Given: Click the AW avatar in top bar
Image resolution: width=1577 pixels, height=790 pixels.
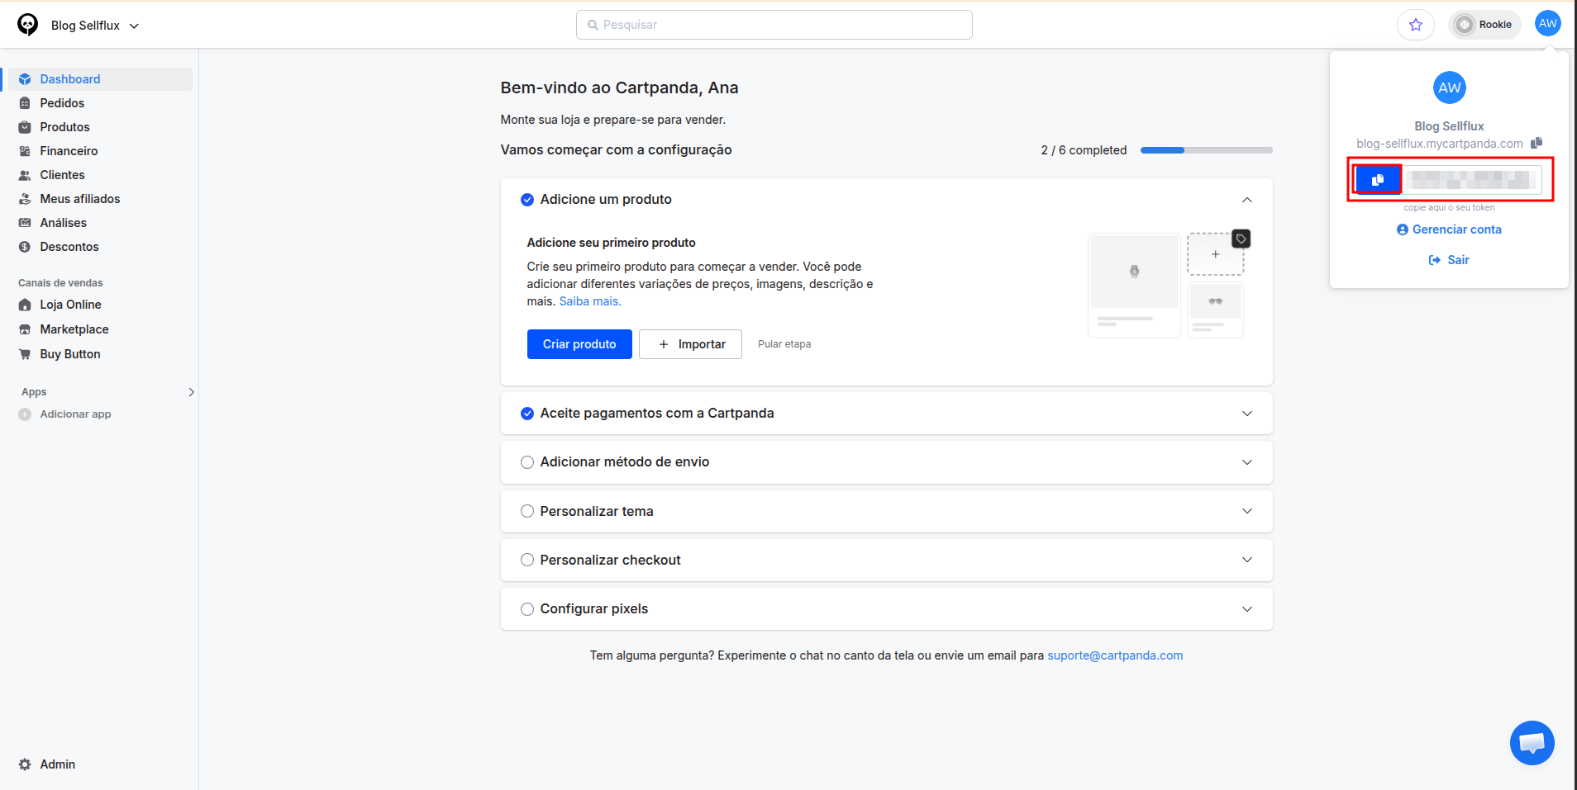Looking at the screenshot, I should tap(1547, 24).
